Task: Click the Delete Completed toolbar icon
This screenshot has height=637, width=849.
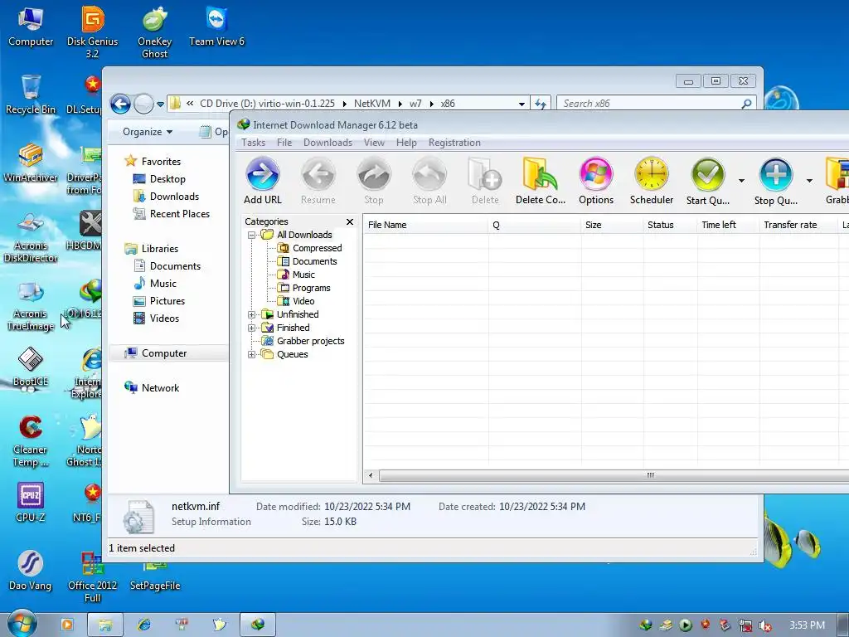Action: [541, 181]
